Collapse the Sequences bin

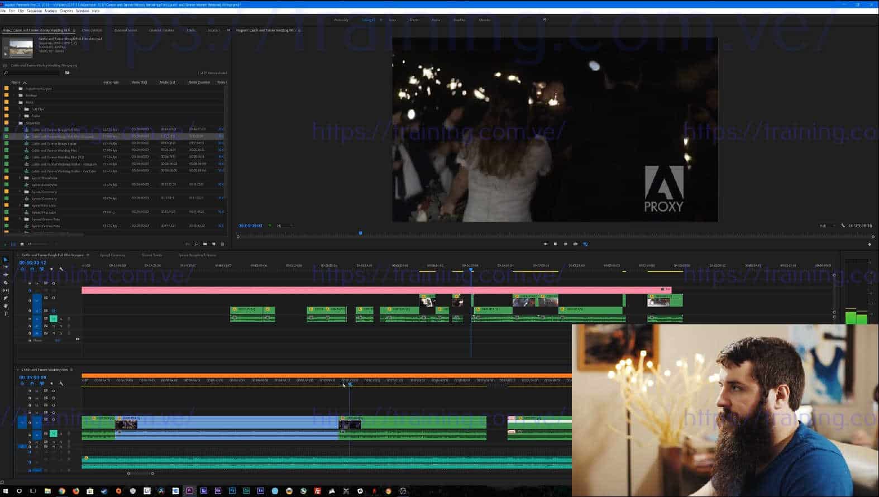15,123
